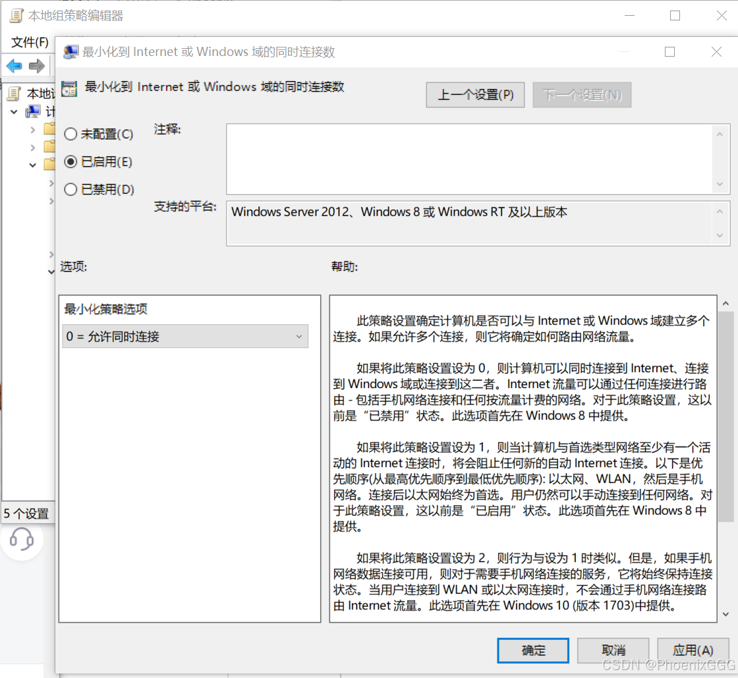Viewport: 738px width, 678px height.
Task: Open the 文件(F) menu in Group Policy Editor
Action: pos(30,42)
